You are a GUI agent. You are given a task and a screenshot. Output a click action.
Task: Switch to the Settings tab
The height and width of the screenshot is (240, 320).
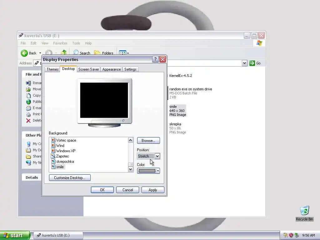click(130, 69)
